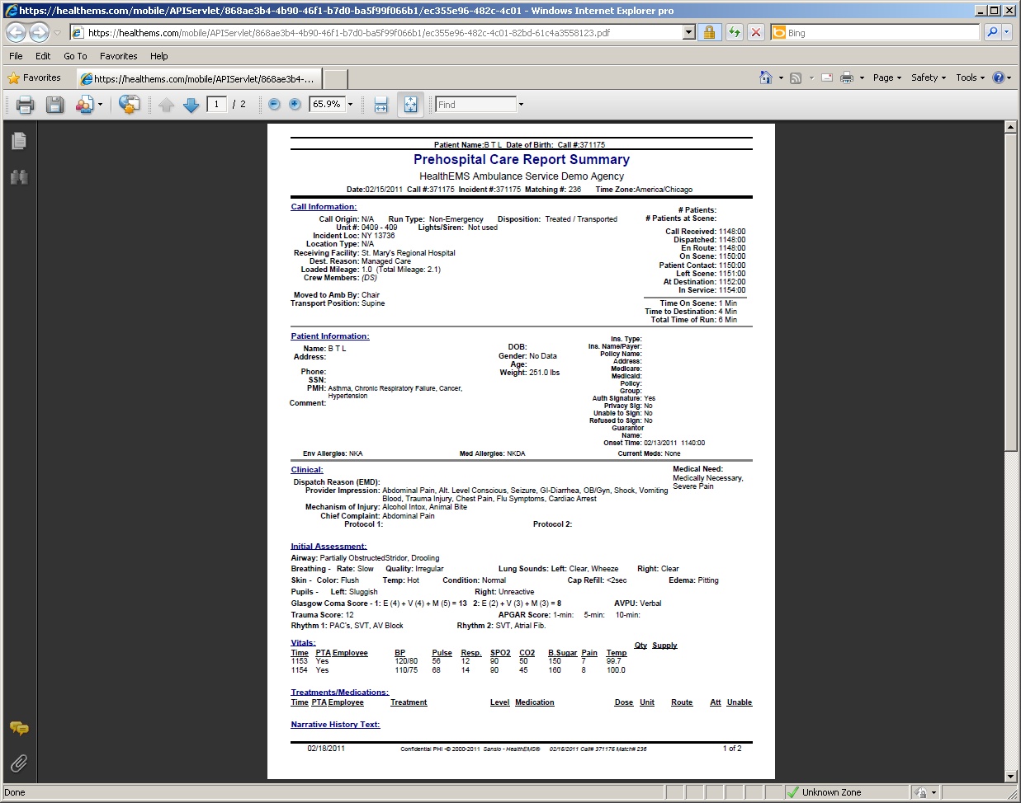This screenshot has height=803, width=1021.
Task: Toggle fit one full page mode
Action: [x=410, y=105]
